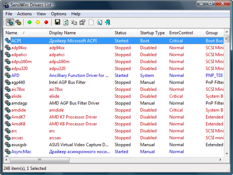Switch to the Drivers list view icon
The width and height of the screenshot is (233, 175).
[10, 23]
